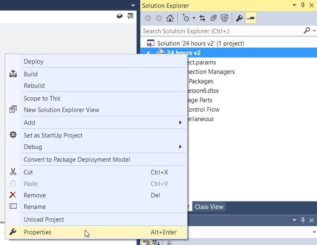
Task: Click the Rename icon in context menu
Action: (13, 206)
